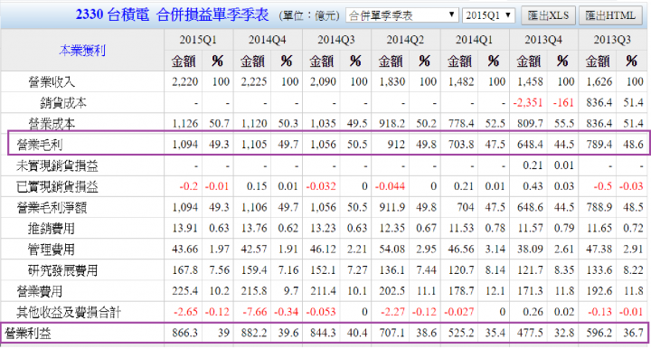
Task: Click the 匯出HTML export button
Action: pos(610,15)
